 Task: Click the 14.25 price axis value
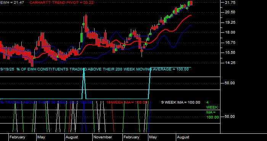pos(230,63)
